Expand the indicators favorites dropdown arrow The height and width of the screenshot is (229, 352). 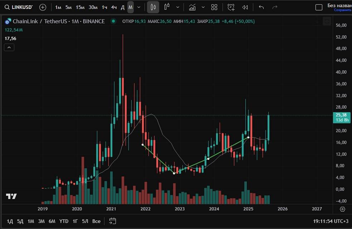click(203, 7)
